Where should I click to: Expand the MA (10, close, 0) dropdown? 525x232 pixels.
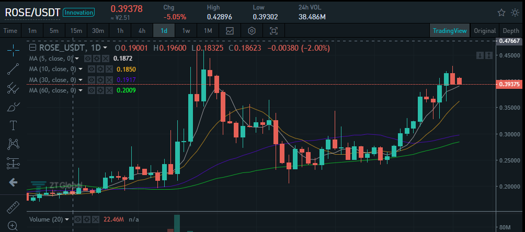[x=81, y=69]
